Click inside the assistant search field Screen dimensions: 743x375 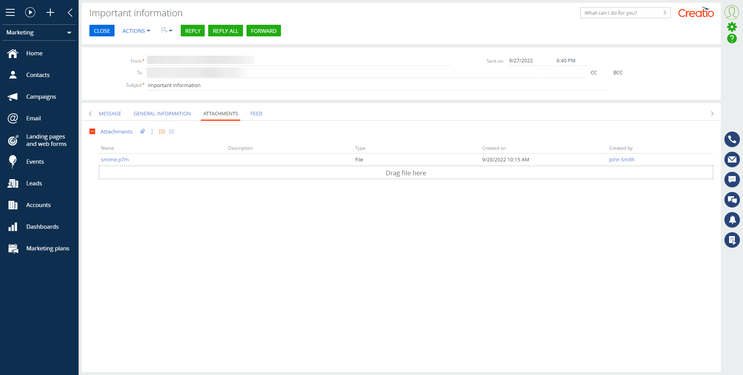tap(619, 13)
